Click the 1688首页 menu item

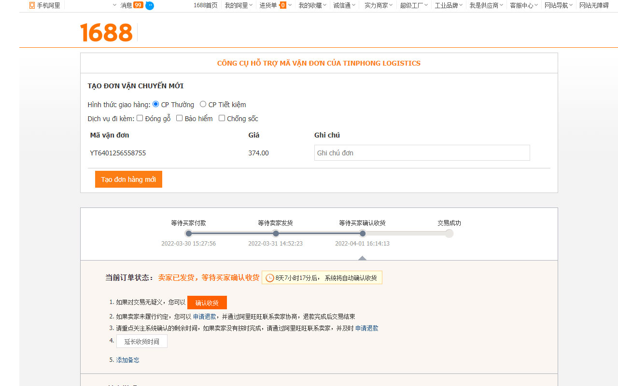pos(206,5)
